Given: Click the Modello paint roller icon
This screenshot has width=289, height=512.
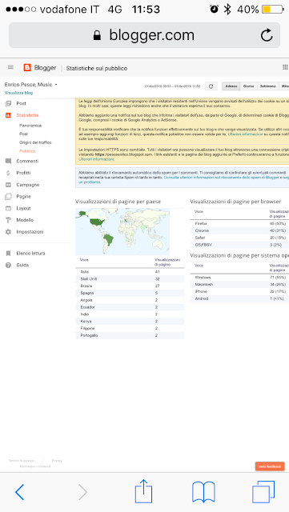Looking at the screenshot, I should (8, 220).
